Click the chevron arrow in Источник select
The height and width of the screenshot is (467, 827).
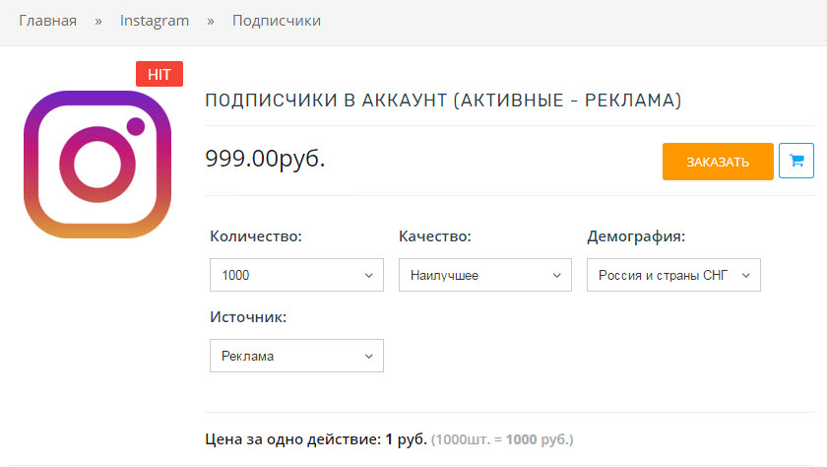(x=368, y=357)
